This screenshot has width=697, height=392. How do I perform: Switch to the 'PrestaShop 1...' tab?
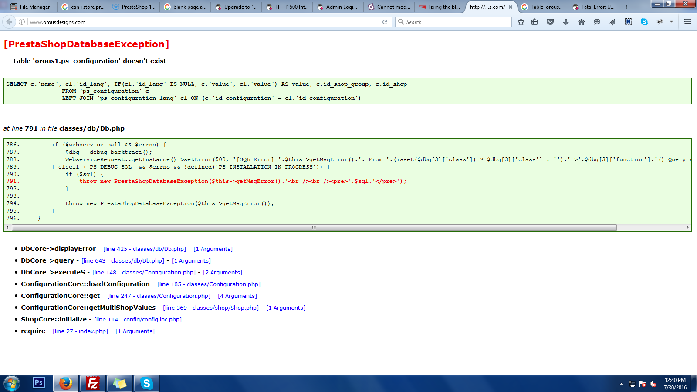(134, 7)
